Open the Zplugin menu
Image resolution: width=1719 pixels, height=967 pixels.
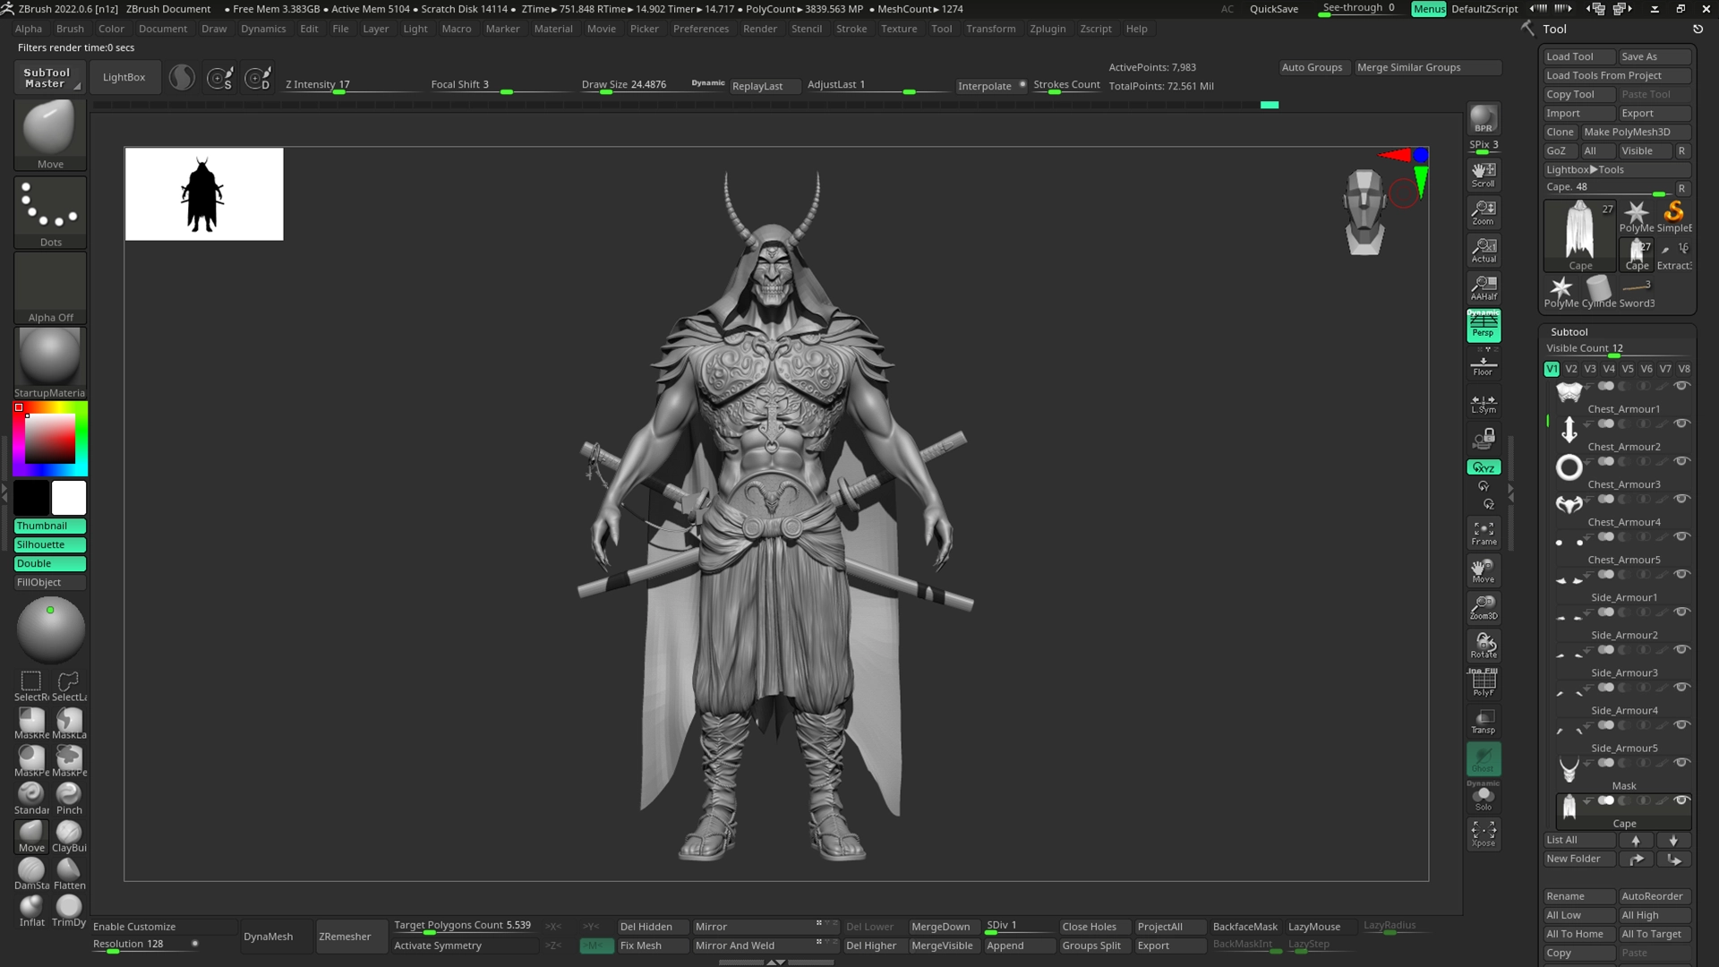(1047, 29)
